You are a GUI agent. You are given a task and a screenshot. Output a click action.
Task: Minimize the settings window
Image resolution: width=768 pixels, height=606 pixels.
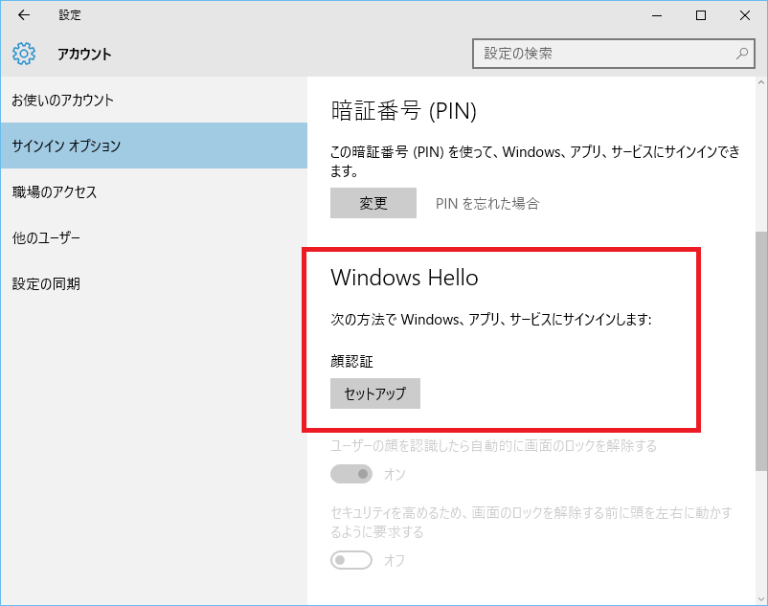click(657, 15)
